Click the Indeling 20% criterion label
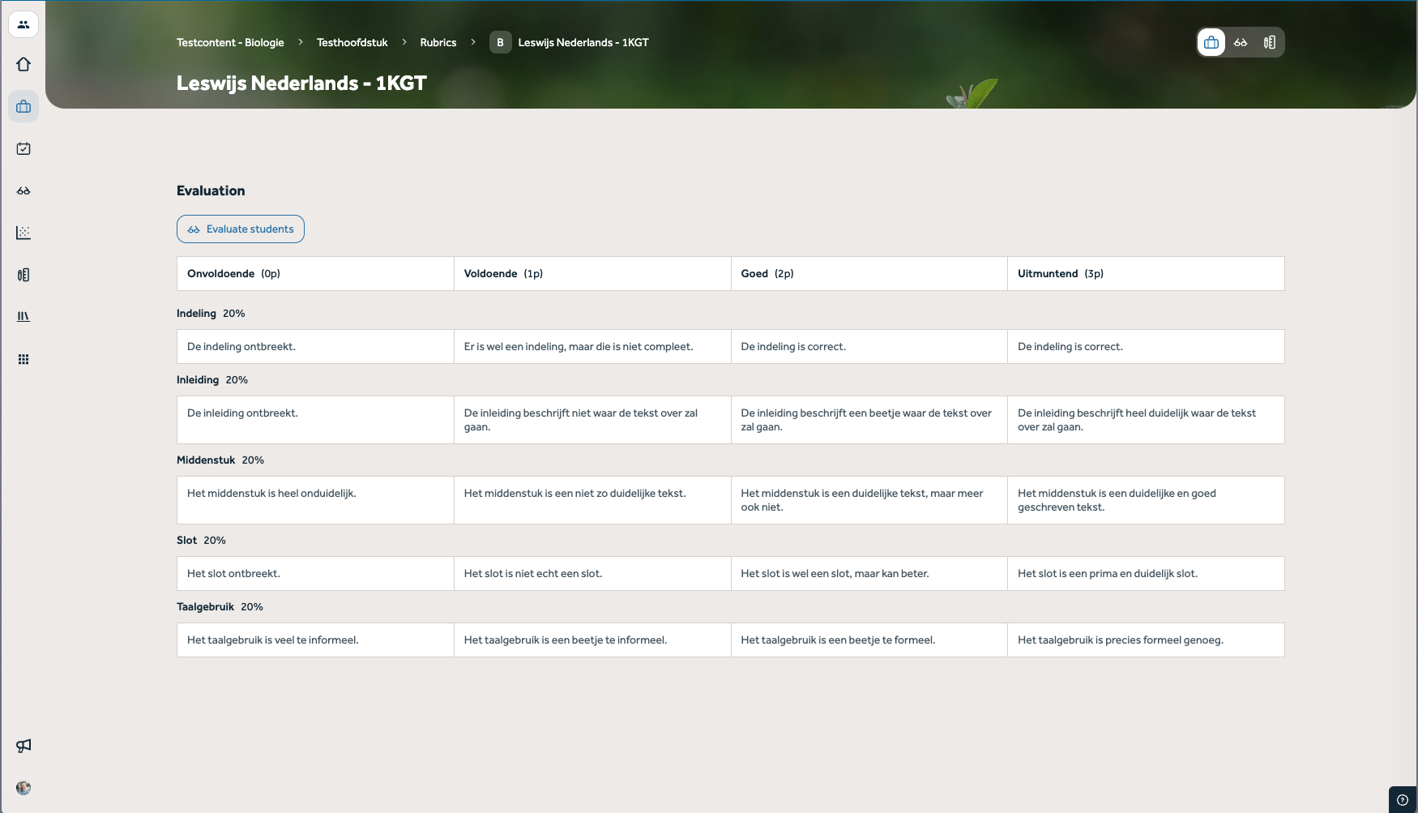1418x813 pixels. 211,314
